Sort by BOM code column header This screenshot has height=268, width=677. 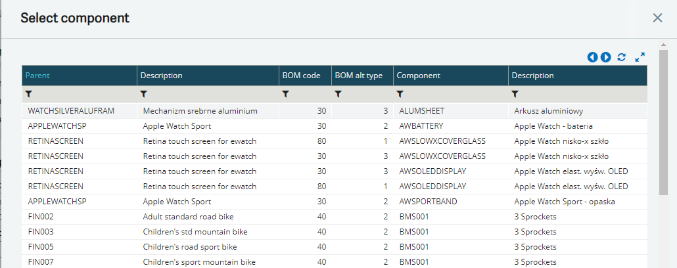coord(301,76)
